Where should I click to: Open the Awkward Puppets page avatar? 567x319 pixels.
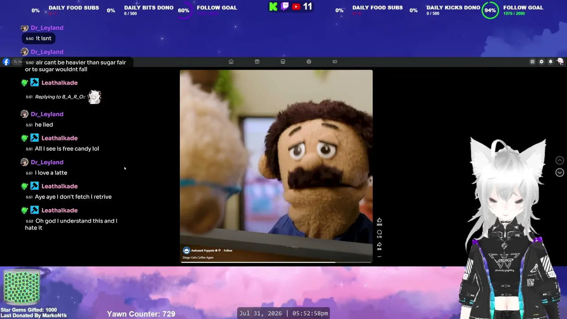coord(186,250)
